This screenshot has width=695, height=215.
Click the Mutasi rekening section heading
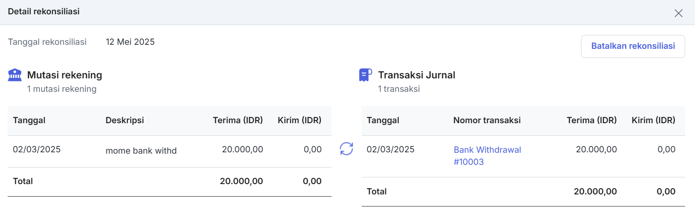[65, 75]
